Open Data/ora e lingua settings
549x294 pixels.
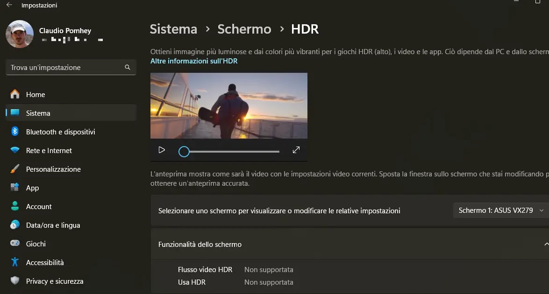[x=53, y=225]
